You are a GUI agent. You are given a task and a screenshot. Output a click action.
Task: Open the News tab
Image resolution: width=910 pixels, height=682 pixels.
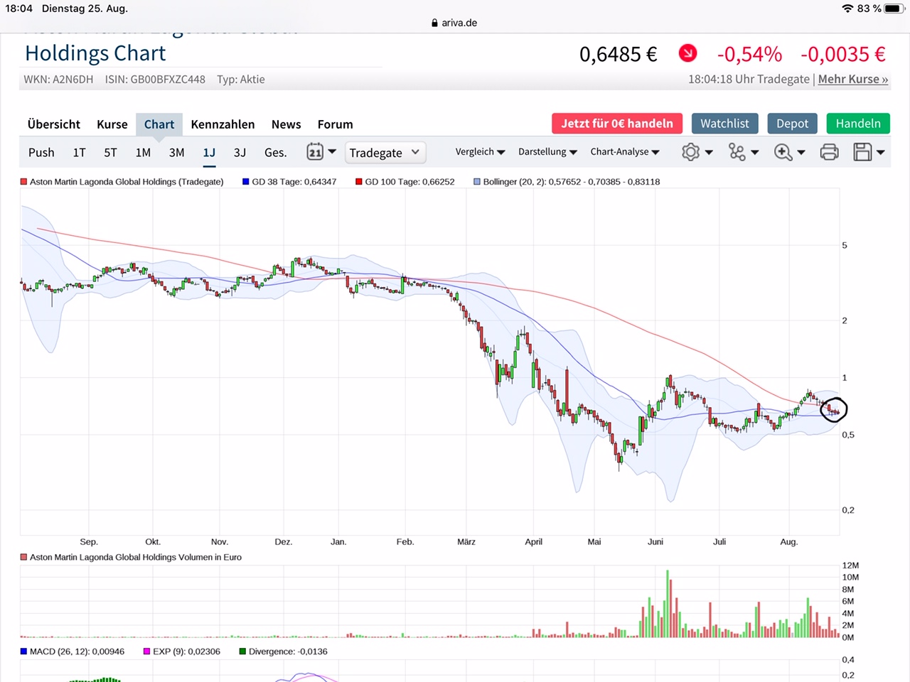click(287, 124)
